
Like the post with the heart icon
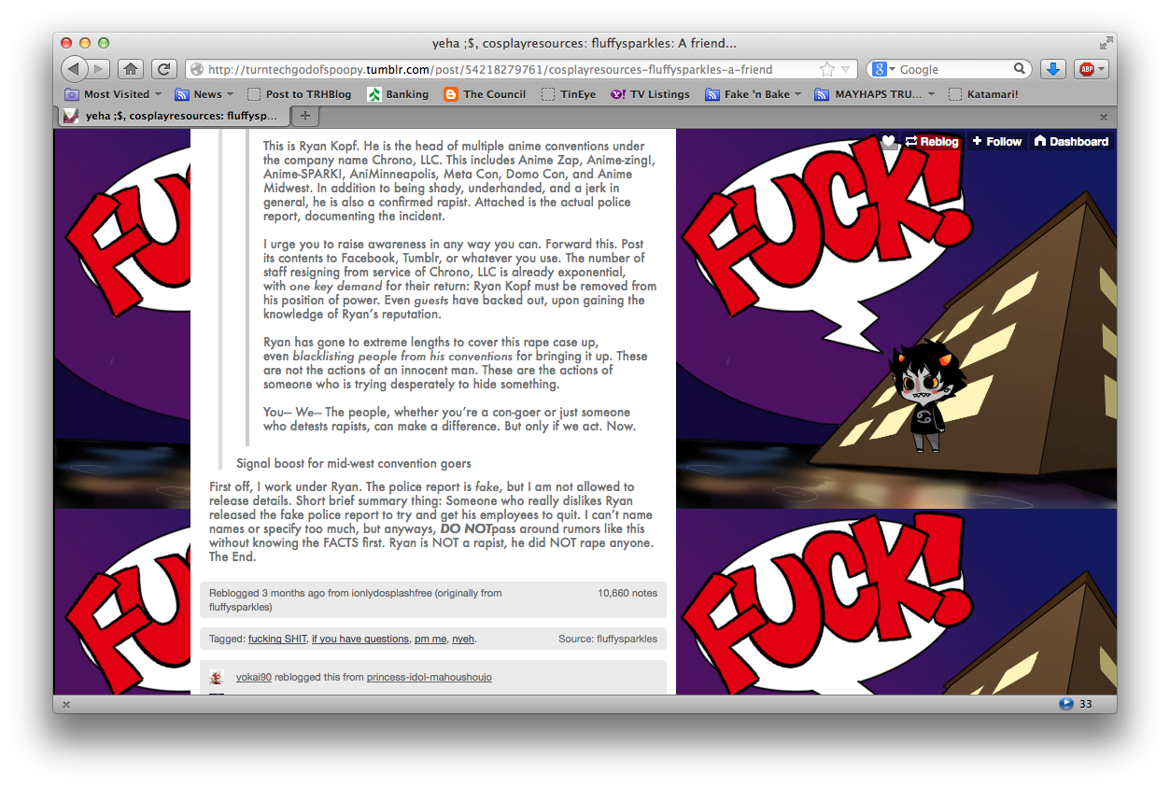pos(889,142)
